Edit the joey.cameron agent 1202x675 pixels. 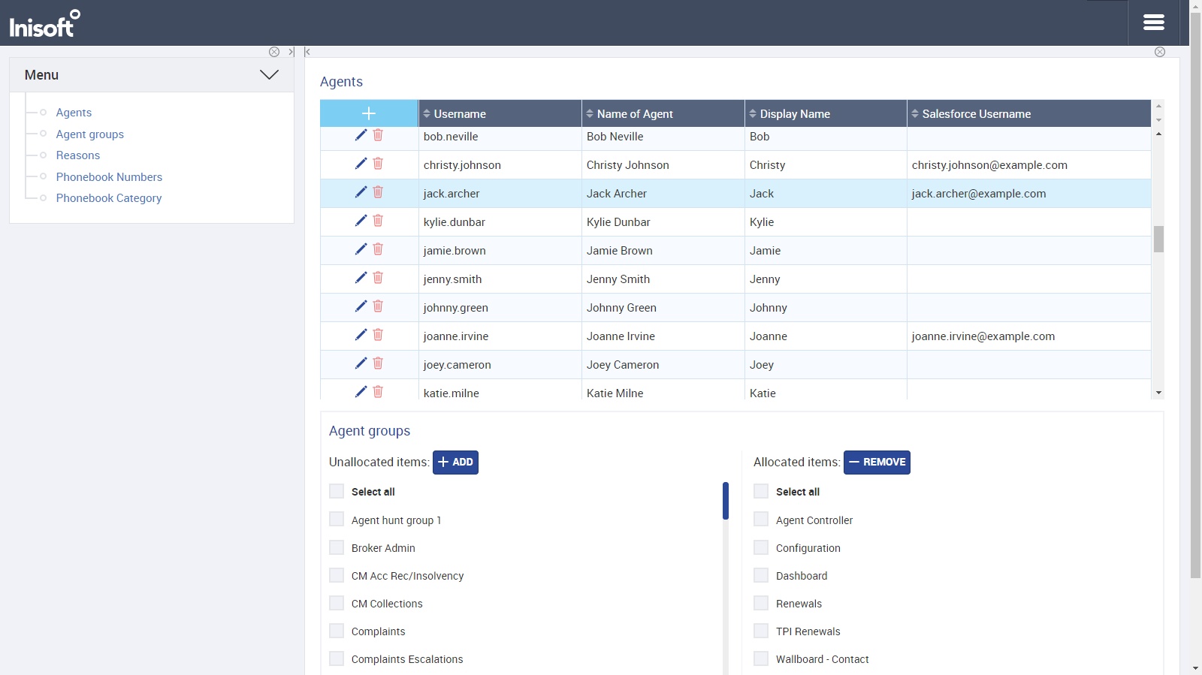[361, 363]
